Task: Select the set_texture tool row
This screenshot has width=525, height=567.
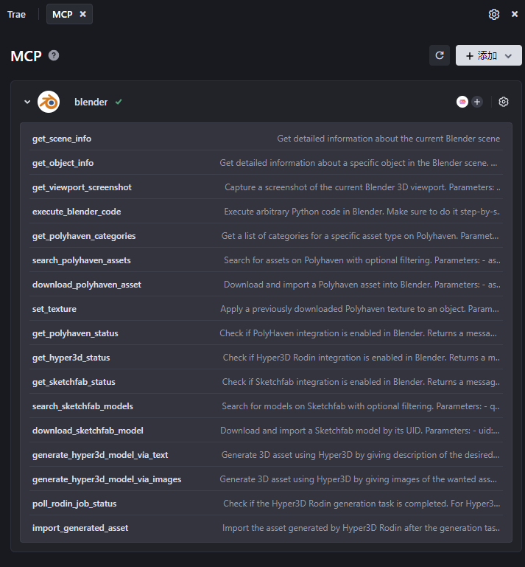Action: pos(54,309)
